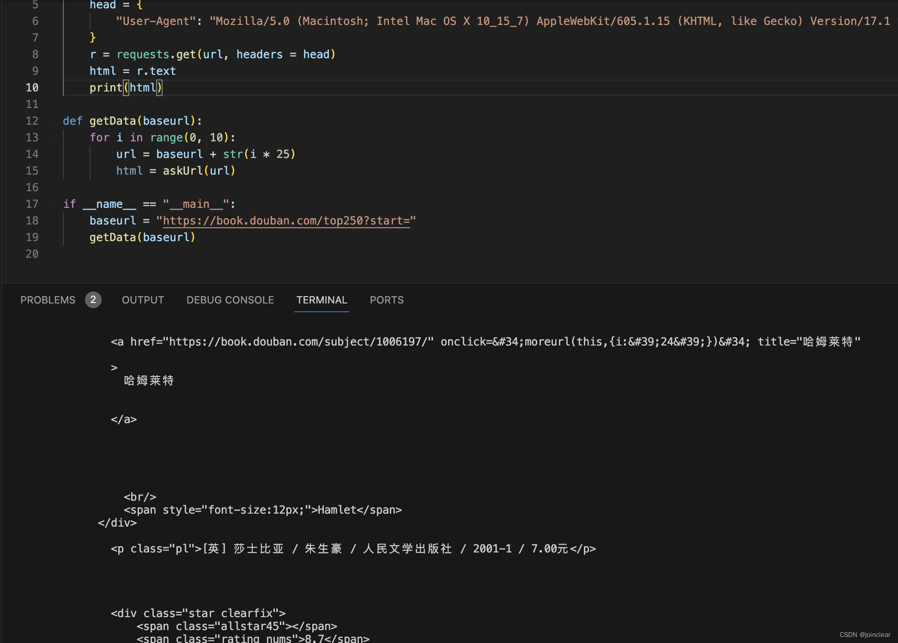Click line number 16 in the gutter
The image size is (898, 643).
(x=32, y=188)
